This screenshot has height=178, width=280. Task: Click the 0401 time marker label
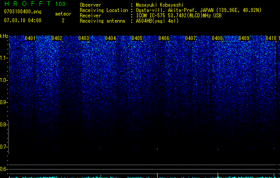pyautogui.click(x=30, y=38)
